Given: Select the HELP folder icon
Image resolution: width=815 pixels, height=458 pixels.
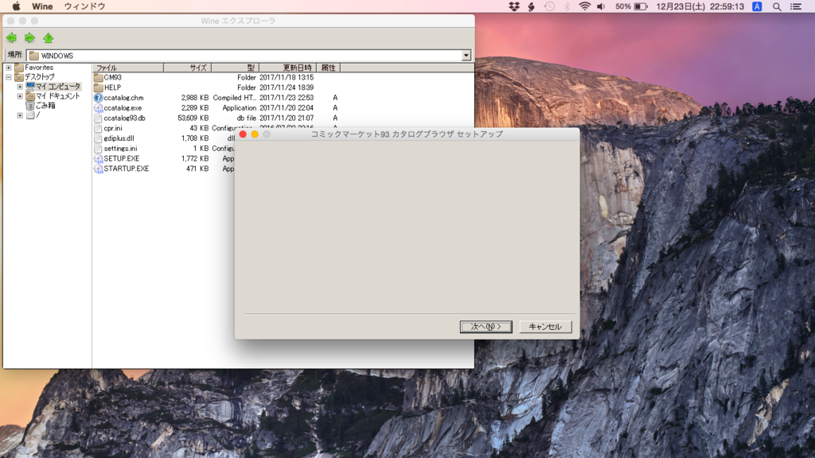Looking at the screenshot, I should 98,87.
